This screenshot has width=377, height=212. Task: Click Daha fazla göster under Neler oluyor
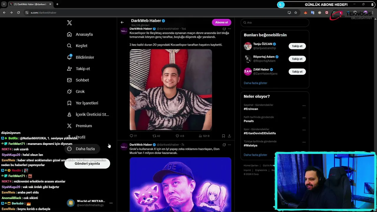[255, 155]
